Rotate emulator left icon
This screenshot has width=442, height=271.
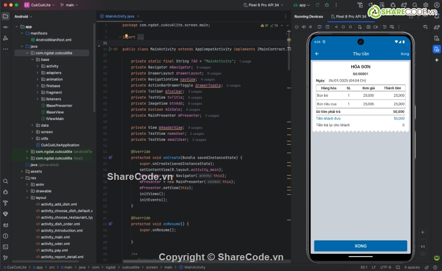320,27
